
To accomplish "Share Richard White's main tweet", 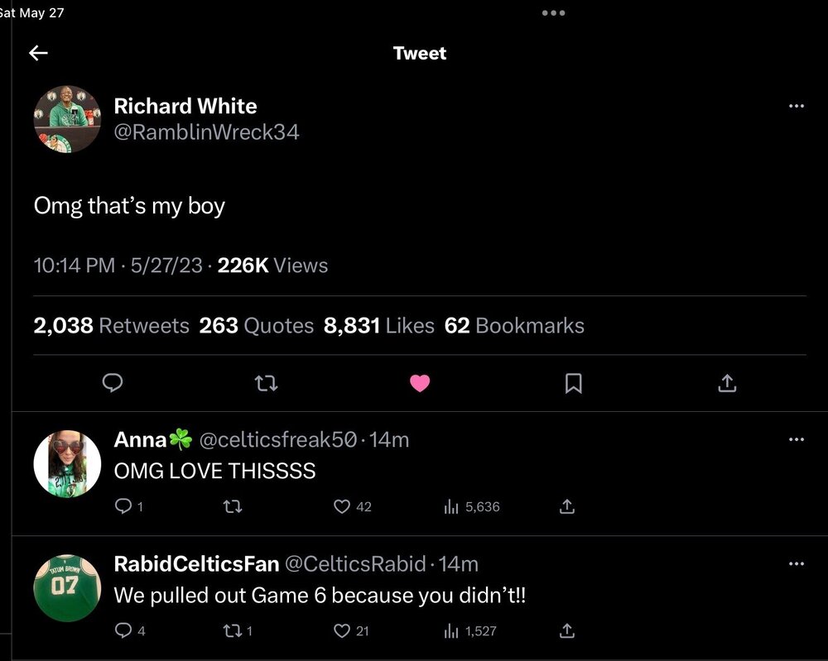I will tap(726, 382).
